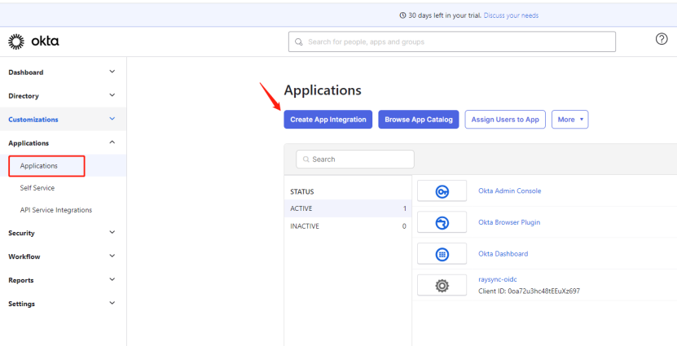This screenshot has height=346, width=677.
Task: Open the More dropdown button
Action: coord(569,120)
